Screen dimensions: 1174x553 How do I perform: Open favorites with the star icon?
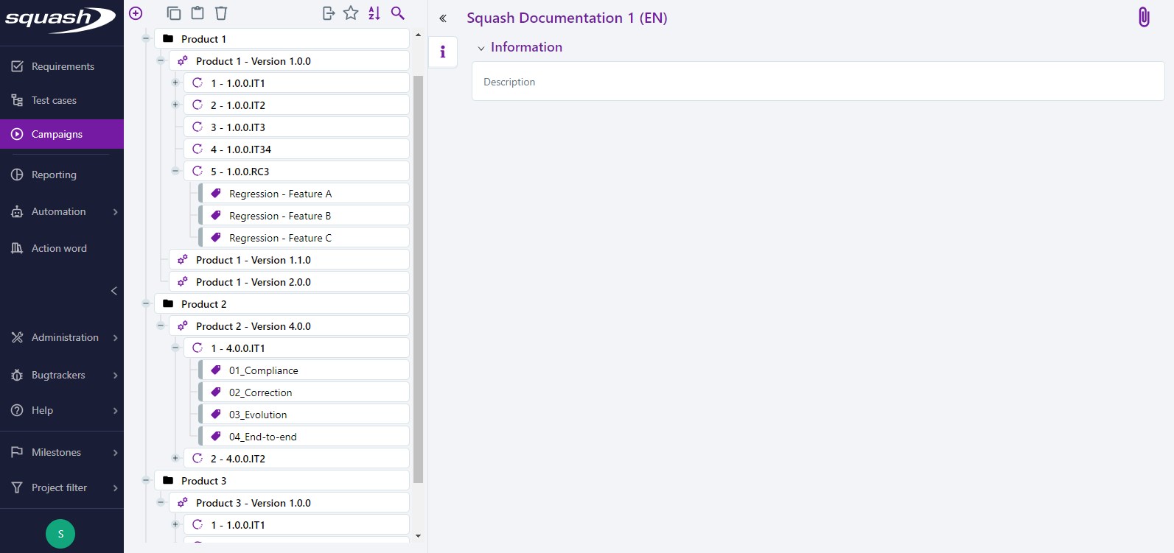coord(352,13)
